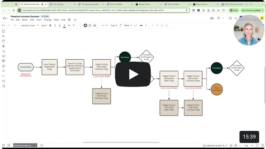The height and width of the screenshot is (149, 266).
Task: Zoom in with the plus button
Action: pyautogui.click(x=252, y=146)
